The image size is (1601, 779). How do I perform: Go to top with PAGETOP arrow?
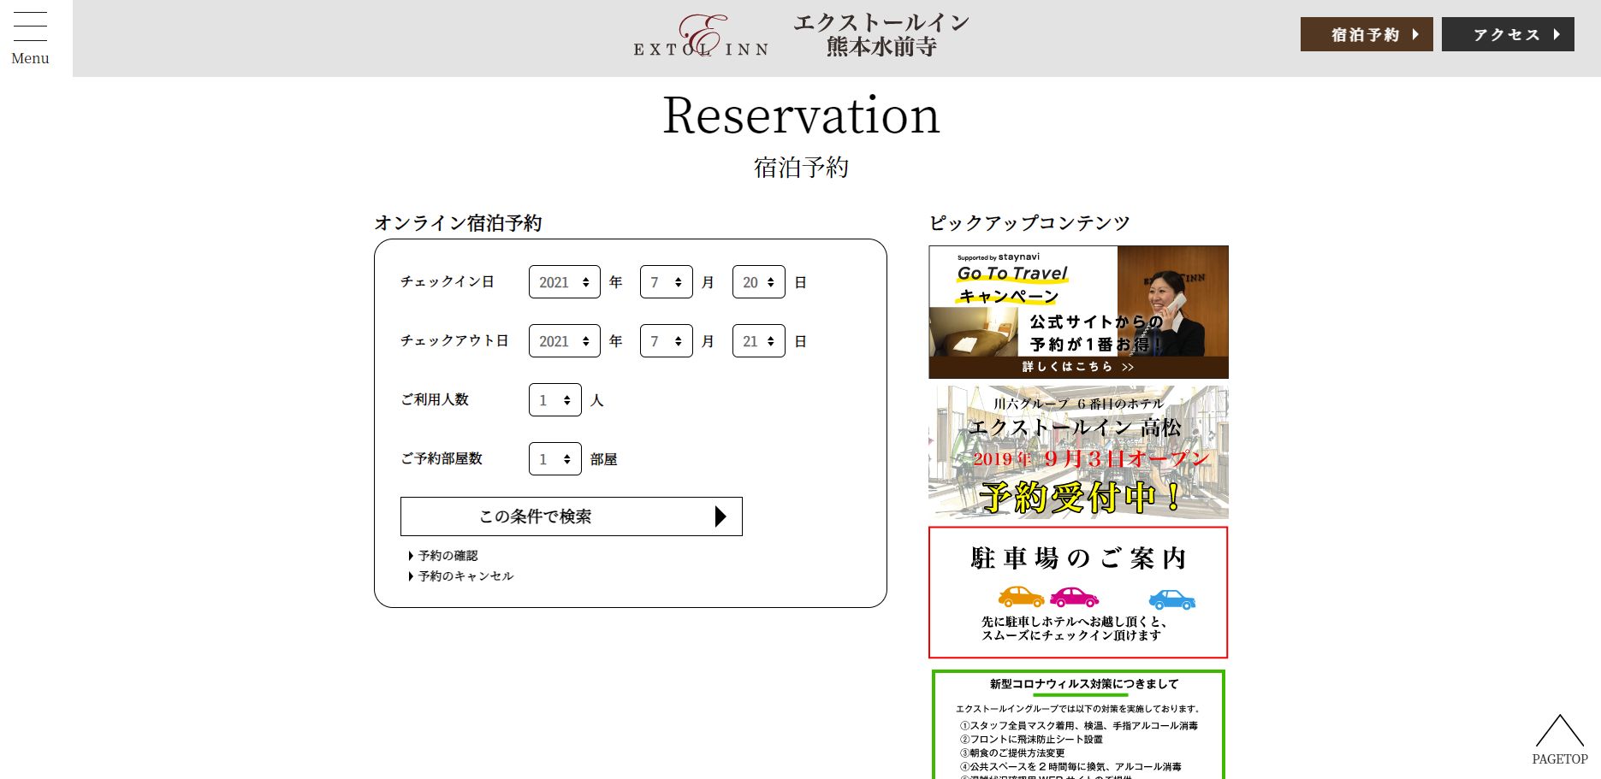1559,740
